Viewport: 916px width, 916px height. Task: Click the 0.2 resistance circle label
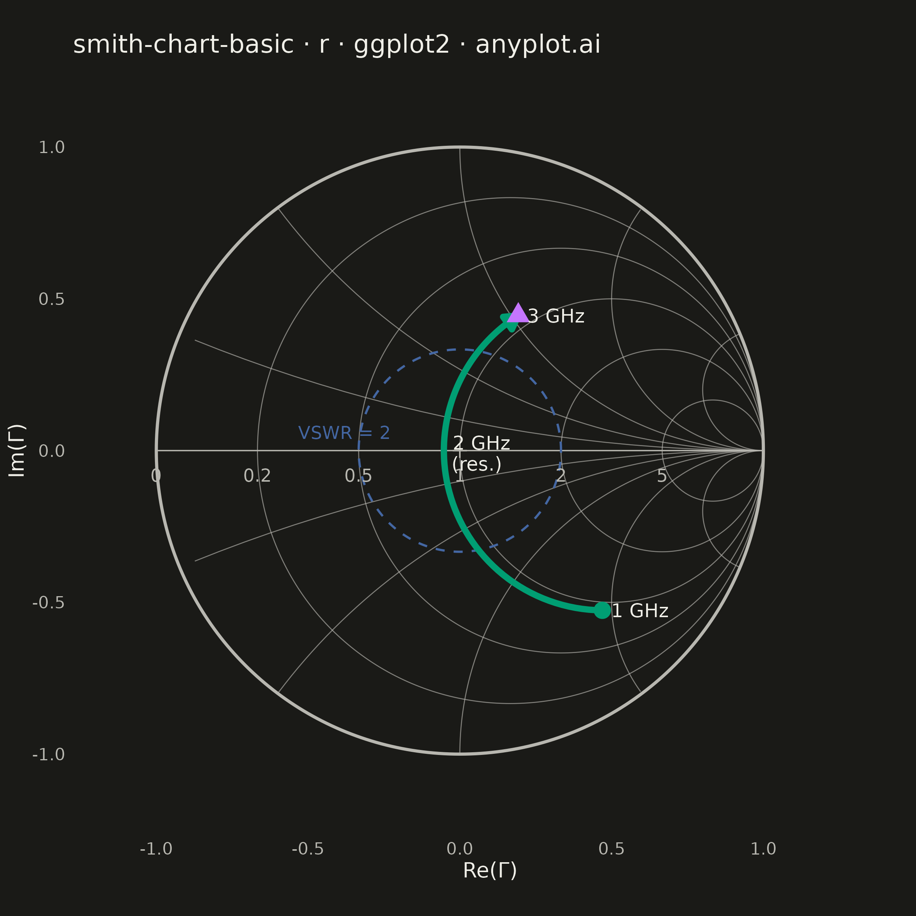[258, 476]
